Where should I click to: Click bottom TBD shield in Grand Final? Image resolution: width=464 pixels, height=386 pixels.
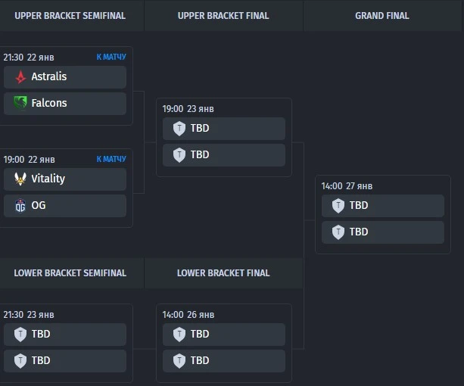[338, 232]
